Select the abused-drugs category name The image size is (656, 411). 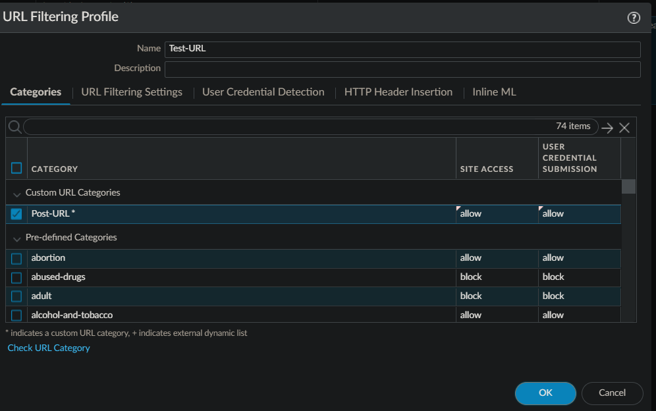[58, 277]
